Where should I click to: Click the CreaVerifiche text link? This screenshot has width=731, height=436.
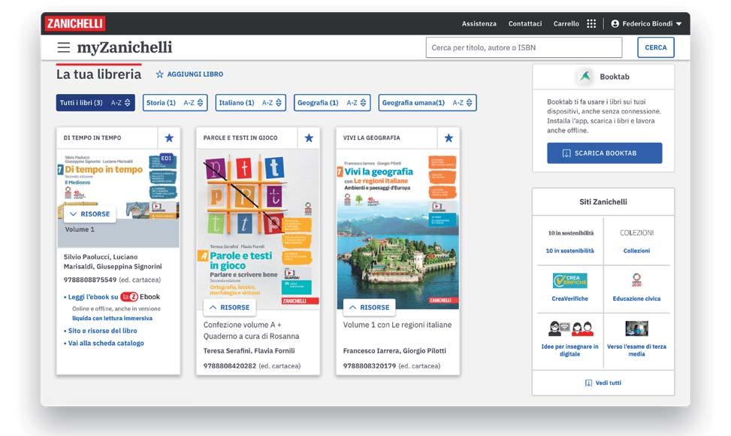point(569,298)
